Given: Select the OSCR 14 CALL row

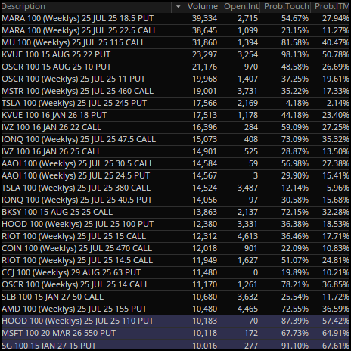Looking at the screenshot, I should pyautogui.click(x=175, y=284).
